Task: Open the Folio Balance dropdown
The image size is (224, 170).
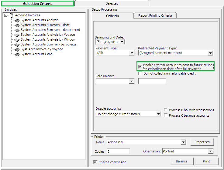Action: 132,81
